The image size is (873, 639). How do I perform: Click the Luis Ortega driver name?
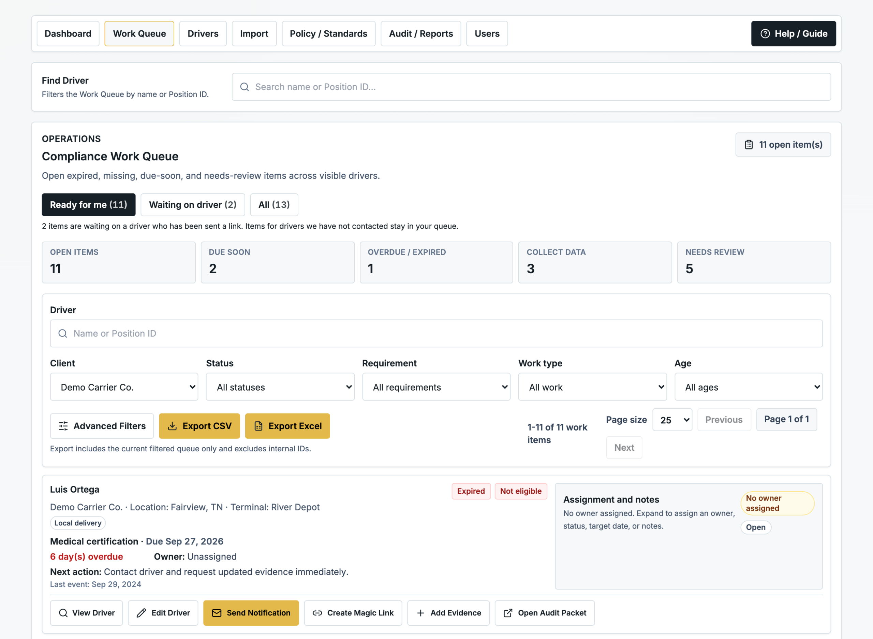click(x=75, y=489)
